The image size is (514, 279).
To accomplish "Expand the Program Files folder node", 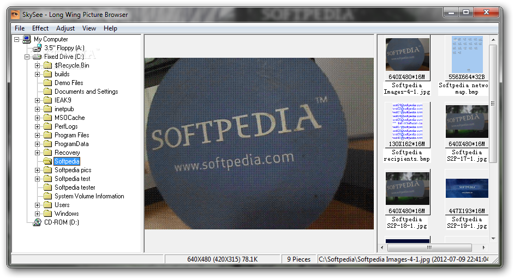I will coord(37,135).
